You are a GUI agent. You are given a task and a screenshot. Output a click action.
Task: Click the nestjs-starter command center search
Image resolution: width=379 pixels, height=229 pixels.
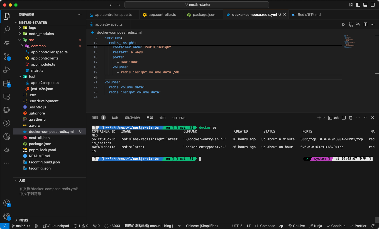(x=197, y=5)
